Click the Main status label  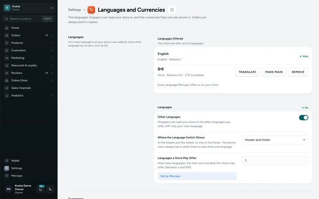click(x=304, y=56)
